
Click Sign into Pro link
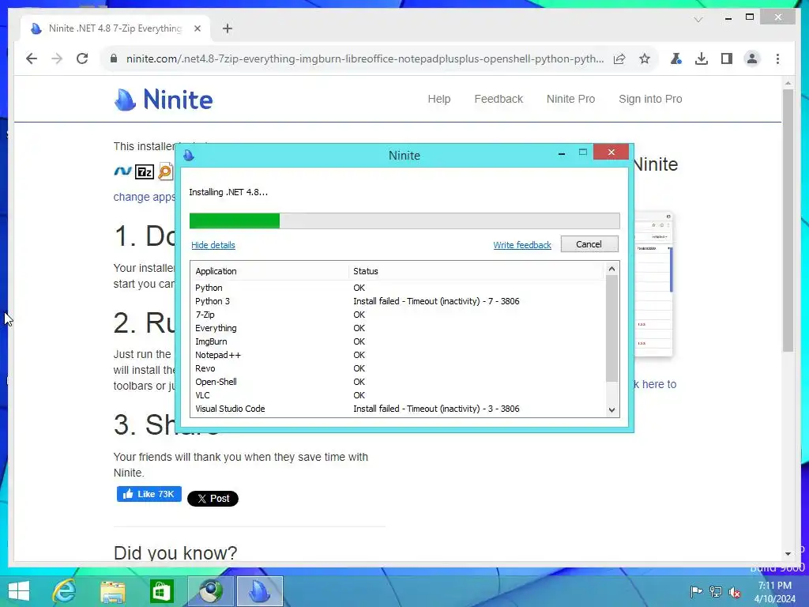pos(650,99)
